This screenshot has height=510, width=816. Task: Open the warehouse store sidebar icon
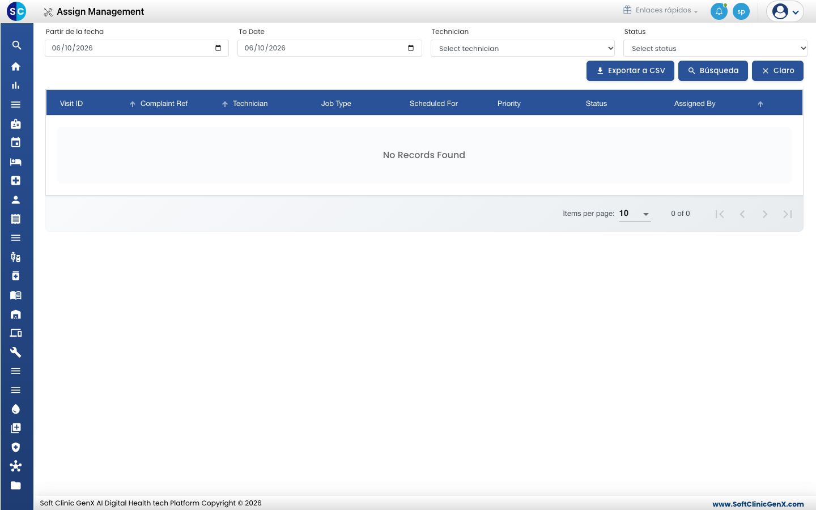tap(16, 314)
